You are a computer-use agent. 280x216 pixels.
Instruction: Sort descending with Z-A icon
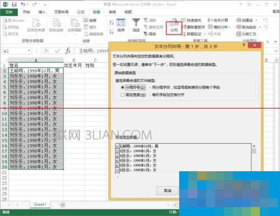pos(111,31)
